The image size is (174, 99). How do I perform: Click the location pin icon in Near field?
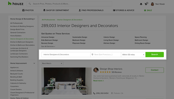(x=92, y=55)
